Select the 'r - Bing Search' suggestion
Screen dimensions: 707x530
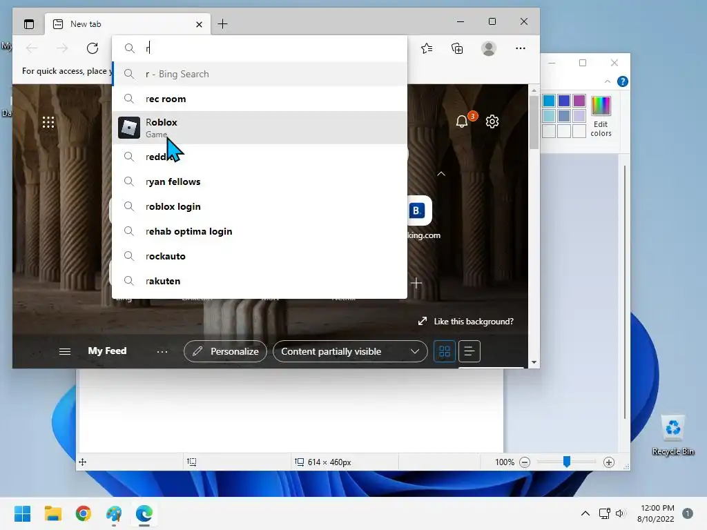(x=260, y=74)
